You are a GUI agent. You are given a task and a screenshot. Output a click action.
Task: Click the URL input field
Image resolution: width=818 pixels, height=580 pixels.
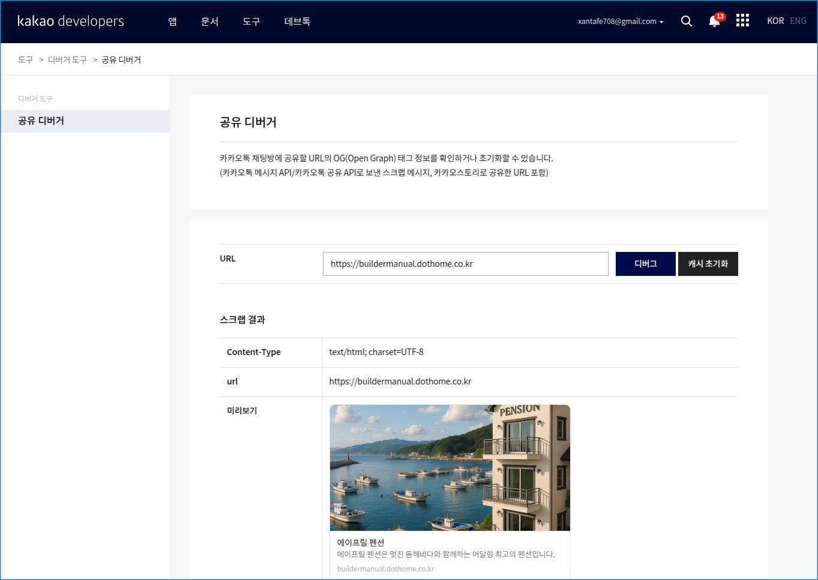point(465,264)
